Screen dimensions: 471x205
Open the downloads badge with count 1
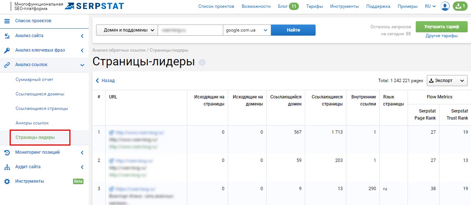[x=460, y=6]
